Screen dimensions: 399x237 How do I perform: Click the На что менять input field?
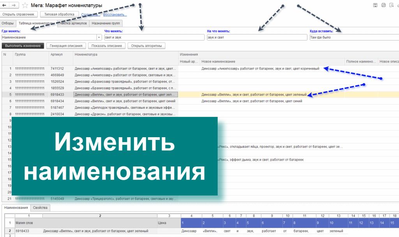(x=257, y=37)
